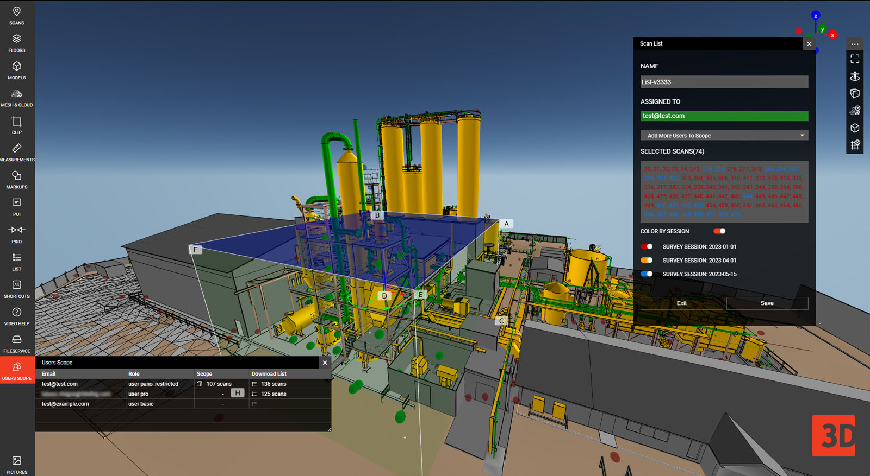The height and width of the screenshot is (476, 870).
Task: Open the Floors tool
Action: (x=17, y=43)
